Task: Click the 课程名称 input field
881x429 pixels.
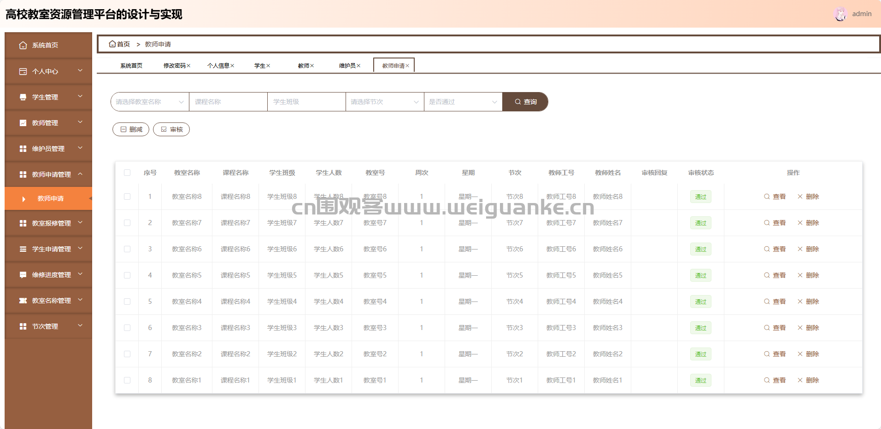Action: coord(228,102)
